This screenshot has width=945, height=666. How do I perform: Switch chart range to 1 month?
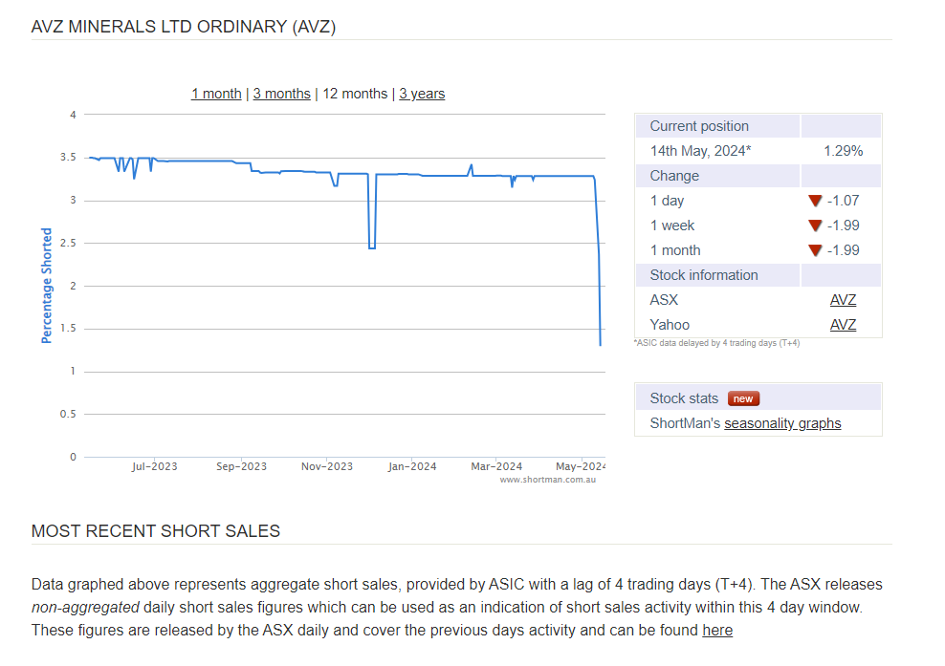pos(216,94)
